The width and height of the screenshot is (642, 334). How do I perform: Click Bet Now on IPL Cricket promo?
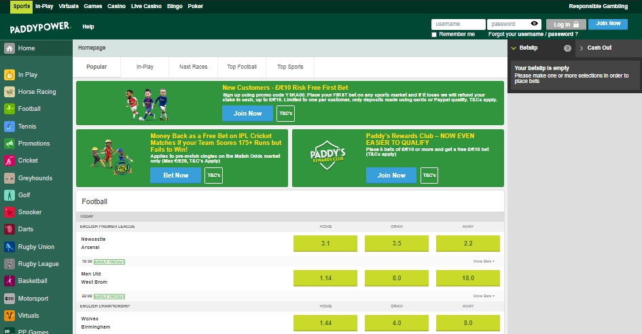pos(176,176)
